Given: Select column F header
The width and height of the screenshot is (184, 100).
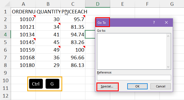Looking at the screenshot, I should pyautogui.click(x=147, y=4).
